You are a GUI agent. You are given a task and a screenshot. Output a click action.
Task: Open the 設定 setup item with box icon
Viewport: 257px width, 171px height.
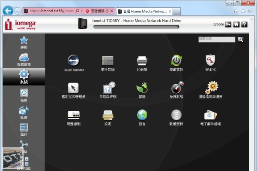click(x=108, y=118)
